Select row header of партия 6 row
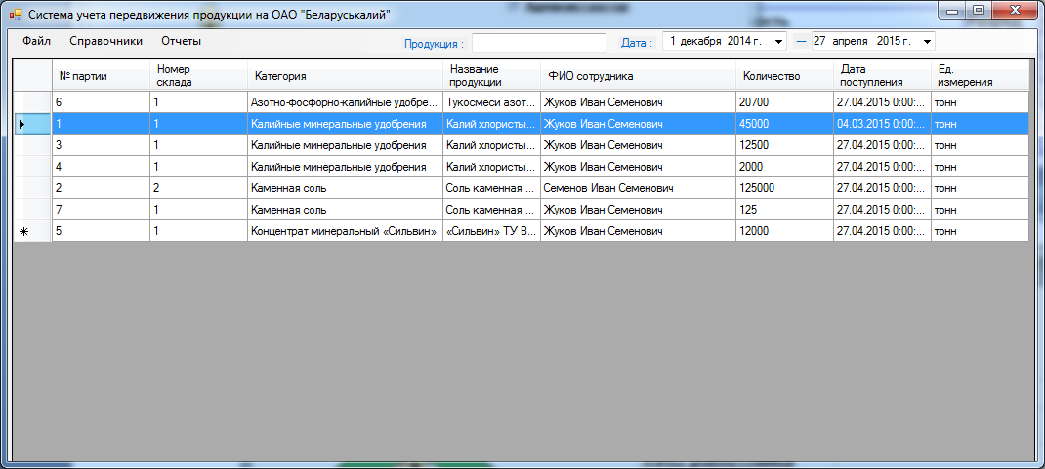Image resolution: width=1045 pixels, height=469 pixels. coord(32,102)
